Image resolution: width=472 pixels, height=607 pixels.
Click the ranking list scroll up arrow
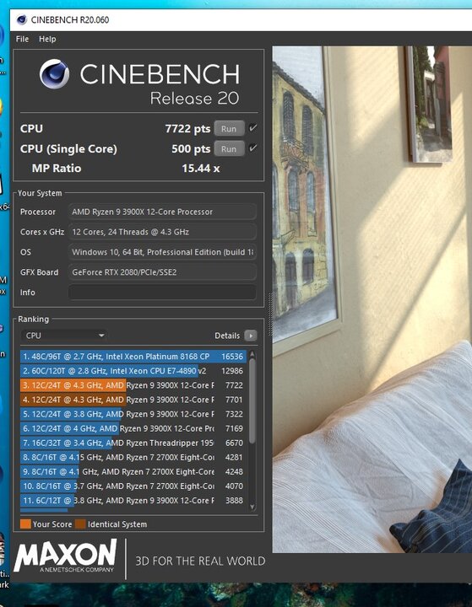click(x=252, y=354)
